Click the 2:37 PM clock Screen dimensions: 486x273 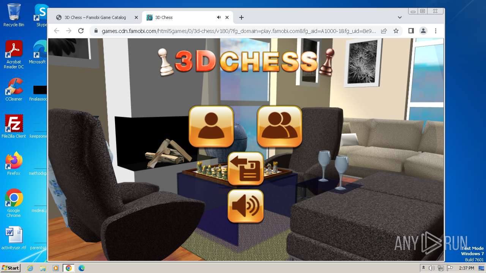[466, 268]
